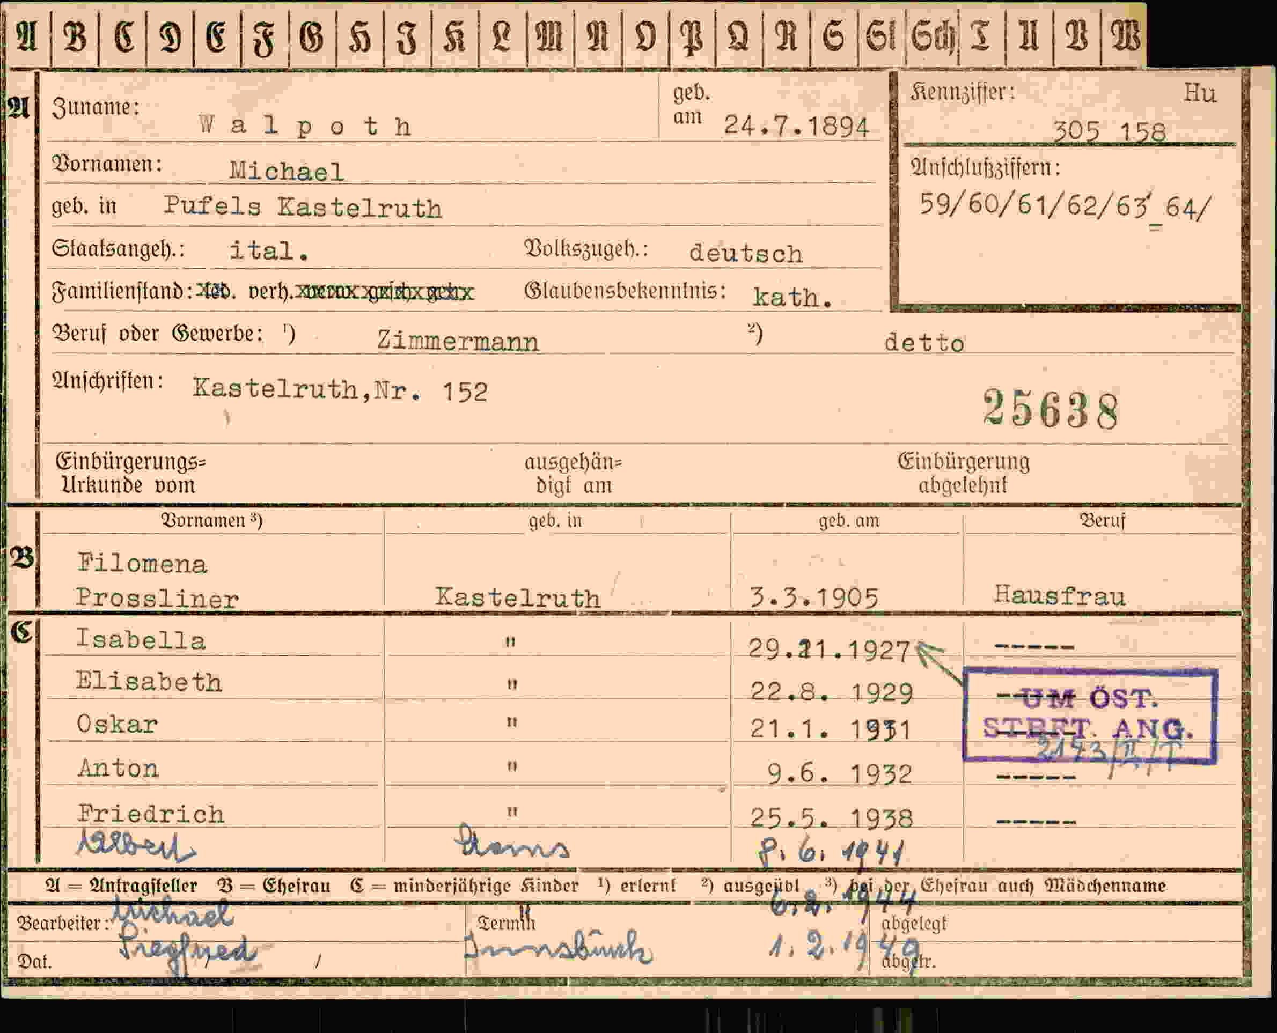Click the 'Anschlußziffern:' label
The width and height of the screenshot is (1277, 1033).
pos(985,168)
